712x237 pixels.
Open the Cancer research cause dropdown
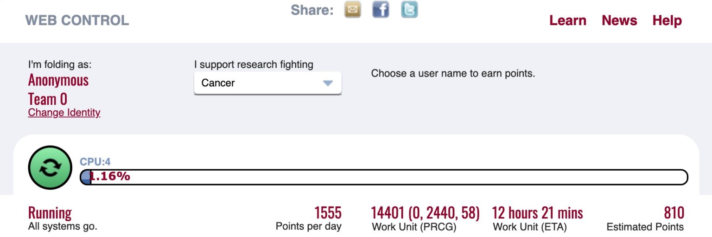(x=267, y=83)
